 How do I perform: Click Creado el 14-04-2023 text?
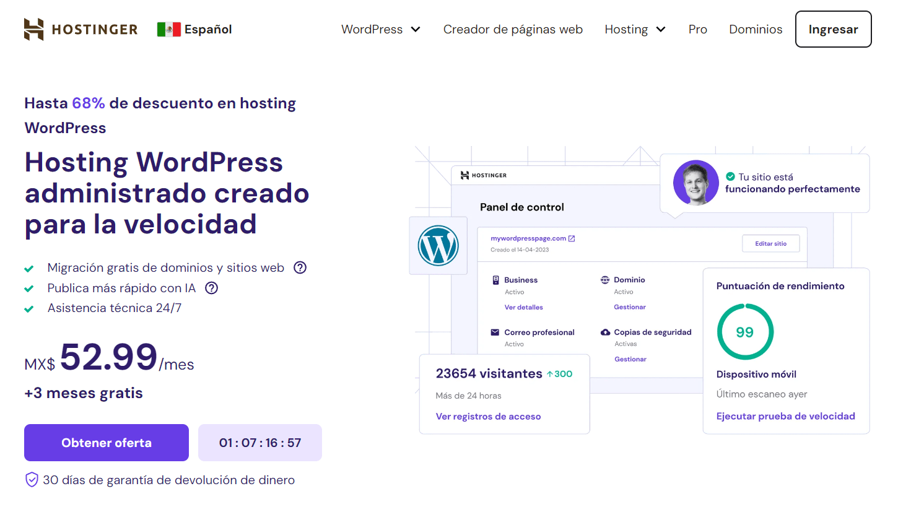[520, 250]
